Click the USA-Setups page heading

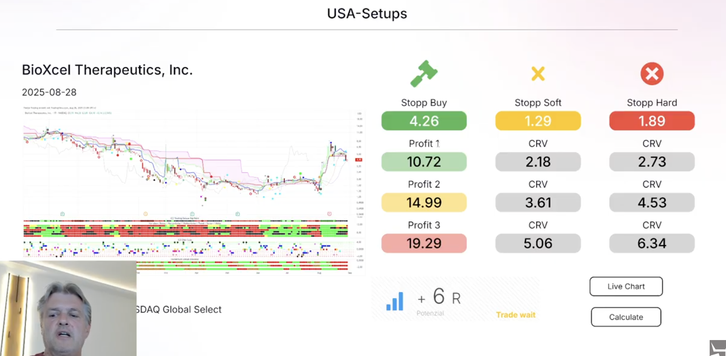tap(367, 14)
